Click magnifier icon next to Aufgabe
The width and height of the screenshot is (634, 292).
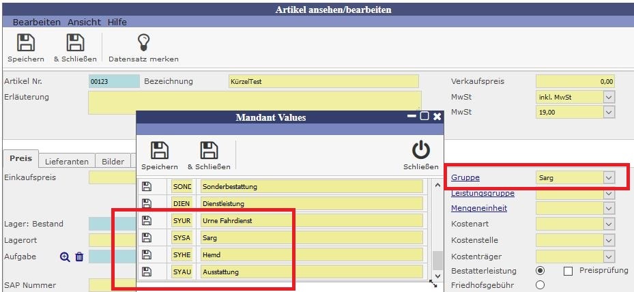(65, 257)
